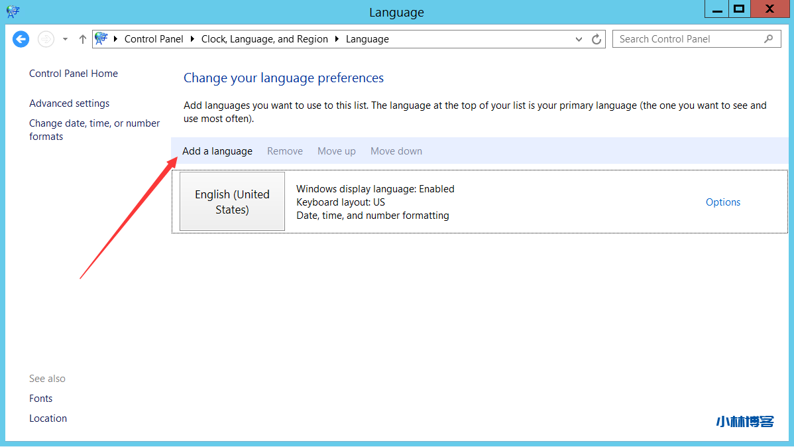Open Options for English (United States)

point(722,202)
